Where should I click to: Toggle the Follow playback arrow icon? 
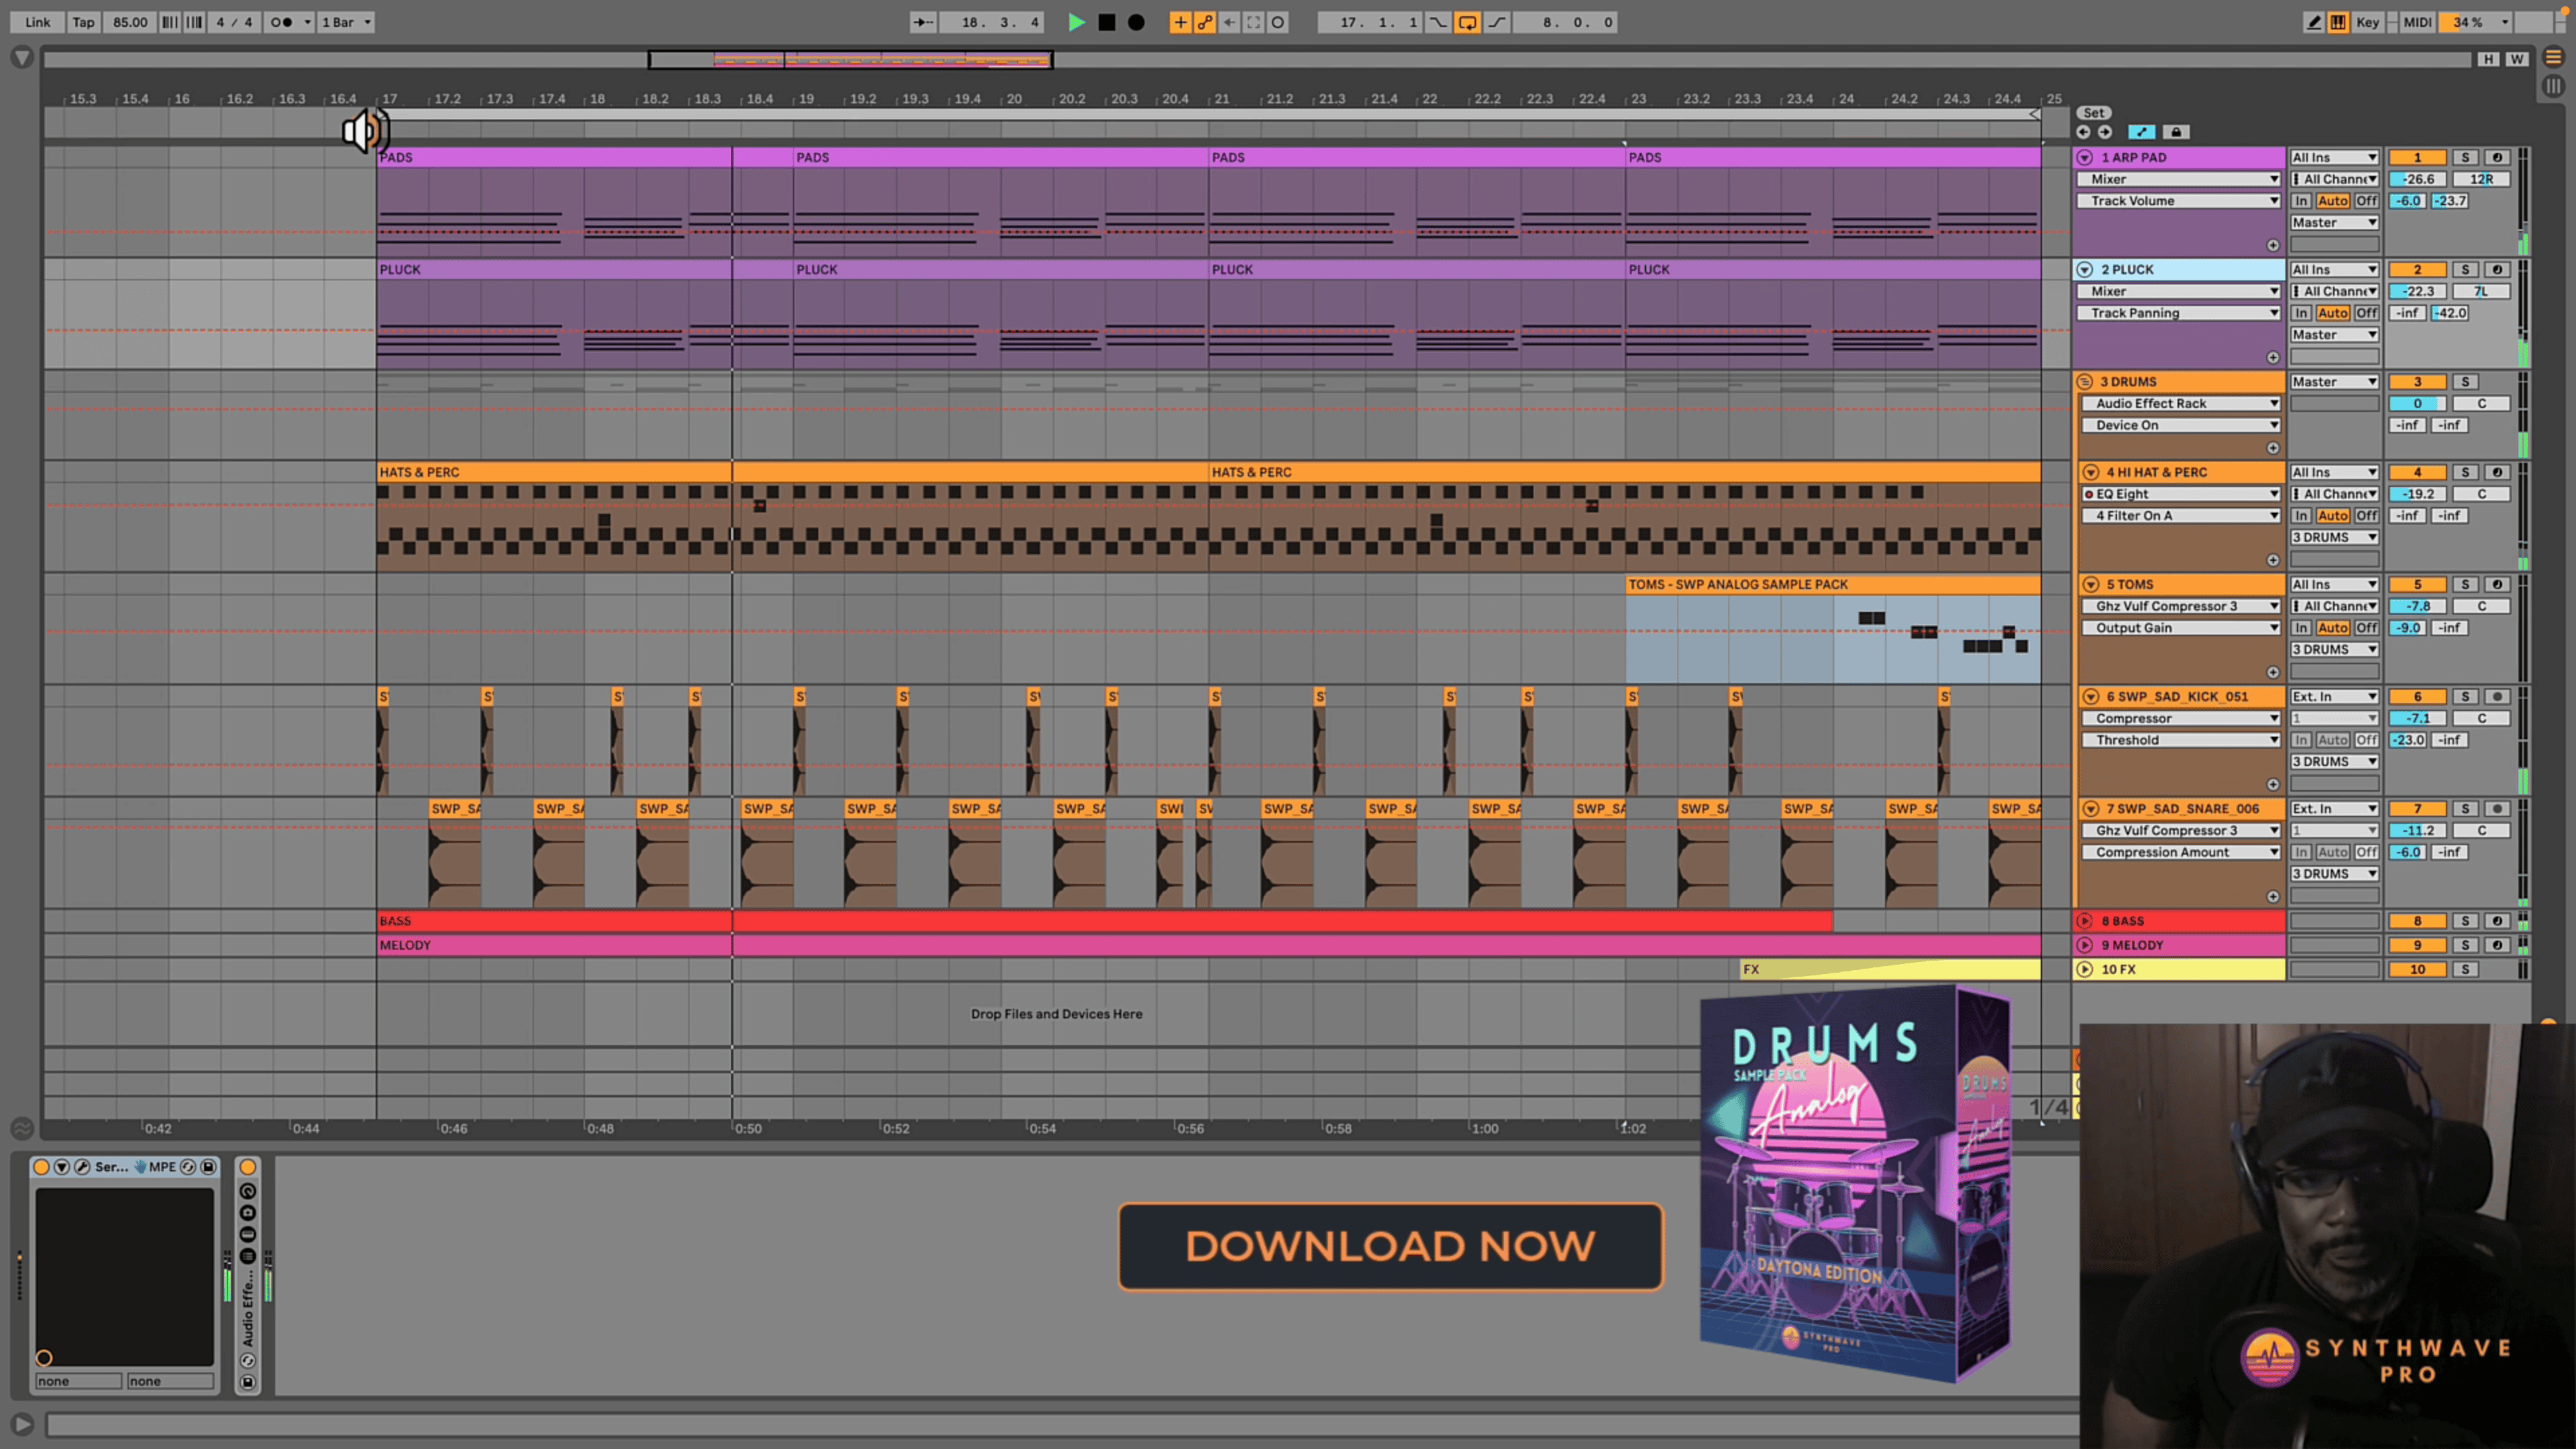tap(923, 22)
